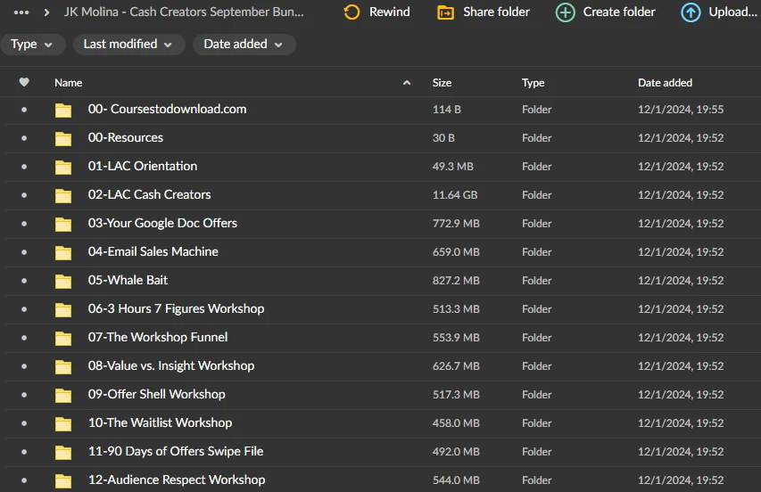Open folder name 05-Whale Bait
The height and width of the screenshot is (492, 761).
[x=128, y=280]
